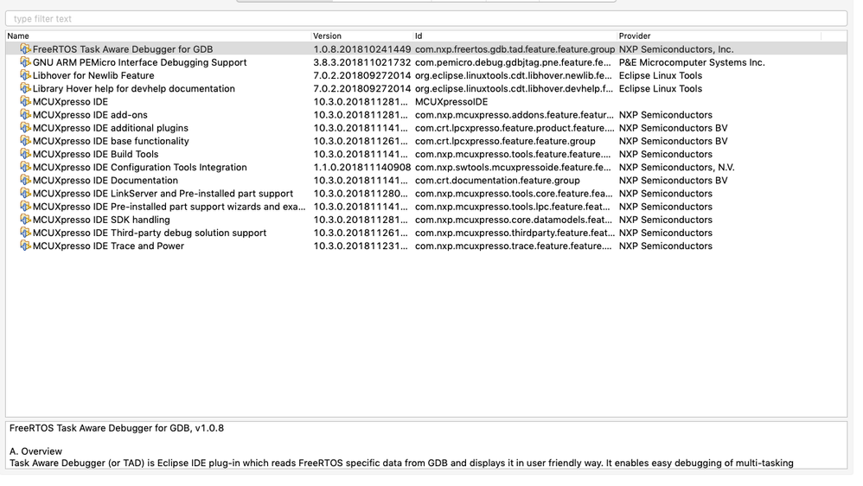Viewport: 863px width, 486px height.
Task: Click Id 'com.nxp.swtools.mcuxpressoide.feature.fe...'
Action: [x=513, y=167]
